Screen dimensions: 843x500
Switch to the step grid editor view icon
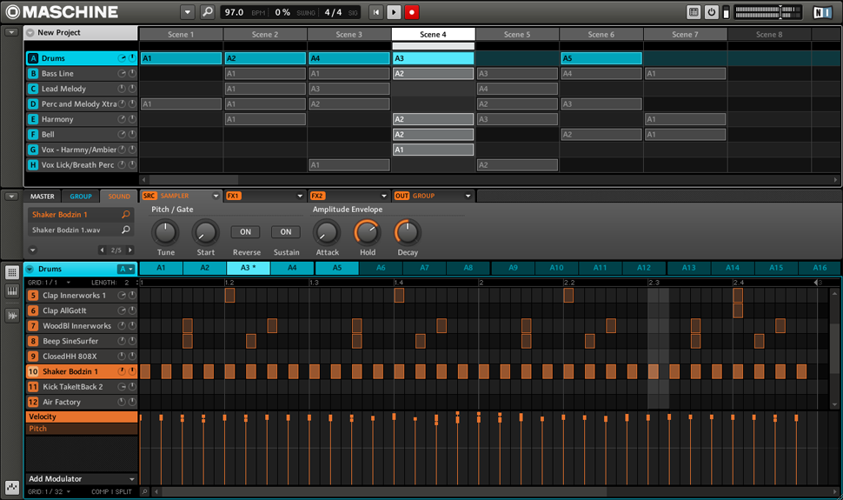(12, 272)
